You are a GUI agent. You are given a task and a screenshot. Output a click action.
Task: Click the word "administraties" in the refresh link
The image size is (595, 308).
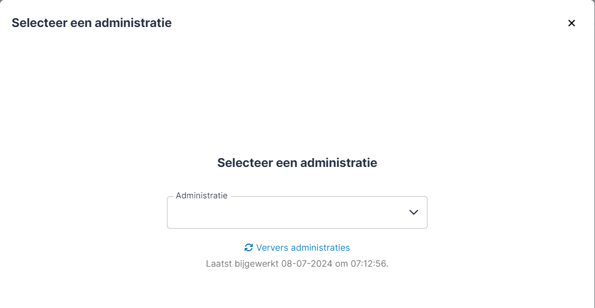click(320, 247)
